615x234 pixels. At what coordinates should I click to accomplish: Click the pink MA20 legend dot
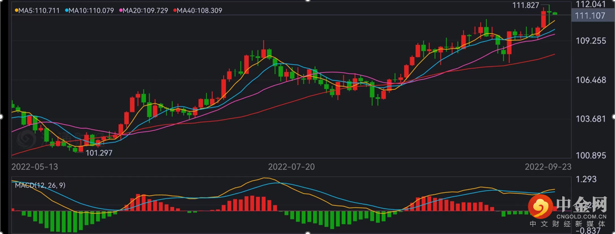click(x=121, y=11)
